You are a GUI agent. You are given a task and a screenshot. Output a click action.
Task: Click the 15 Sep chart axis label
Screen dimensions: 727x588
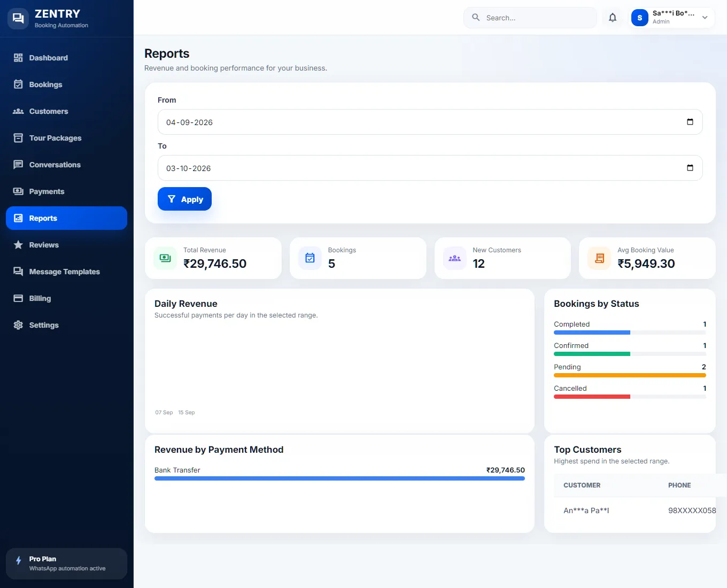pyautogui.click(x=187, y=413)
